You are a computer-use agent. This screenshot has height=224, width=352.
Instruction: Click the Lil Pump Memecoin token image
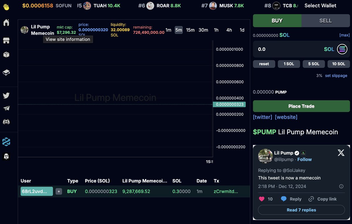24,30
